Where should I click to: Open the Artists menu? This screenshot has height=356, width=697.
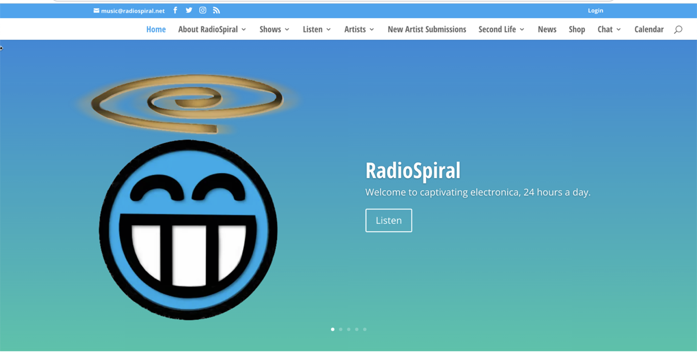355,29
